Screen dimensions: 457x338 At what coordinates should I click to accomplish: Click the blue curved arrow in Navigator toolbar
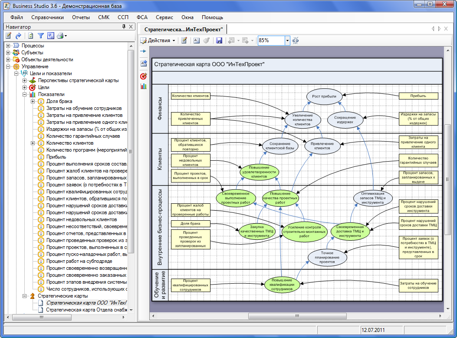pyautogui.click(x=18, y=36)
